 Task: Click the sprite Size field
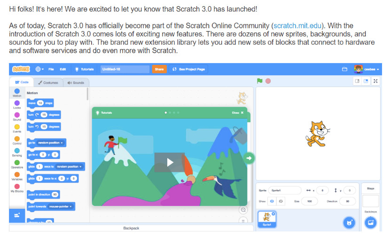(309, 201)
